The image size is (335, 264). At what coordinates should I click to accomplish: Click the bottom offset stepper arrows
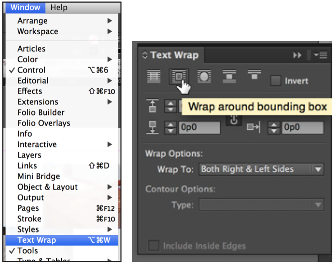click(x=170, y=127)
